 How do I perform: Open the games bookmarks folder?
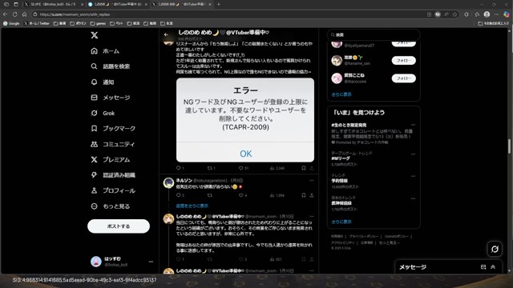(x=98, y=23)
